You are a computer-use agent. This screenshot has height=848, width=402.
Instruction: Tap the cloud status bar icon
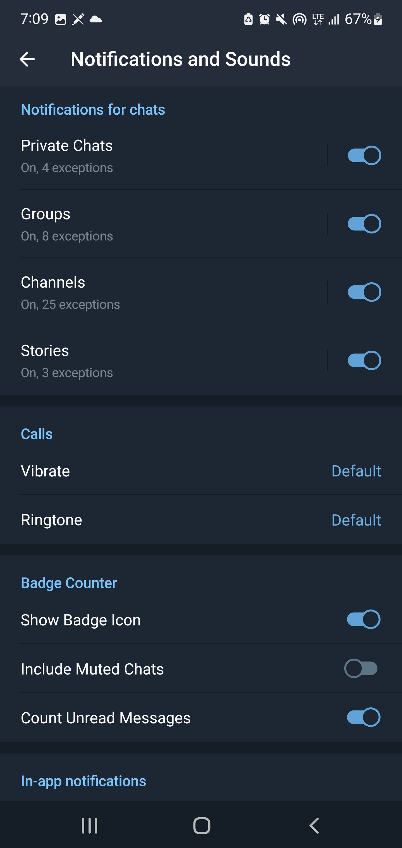pyautogui.click(x=96, y=19)
